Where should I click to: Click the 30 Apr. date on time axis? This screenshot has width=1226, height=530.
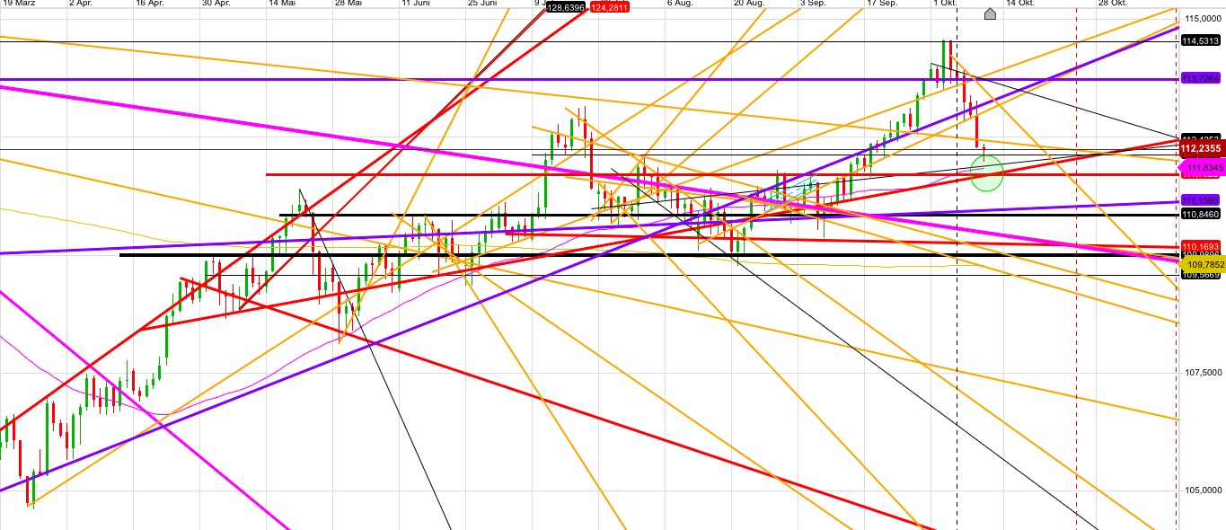click(x=216, y=4)
